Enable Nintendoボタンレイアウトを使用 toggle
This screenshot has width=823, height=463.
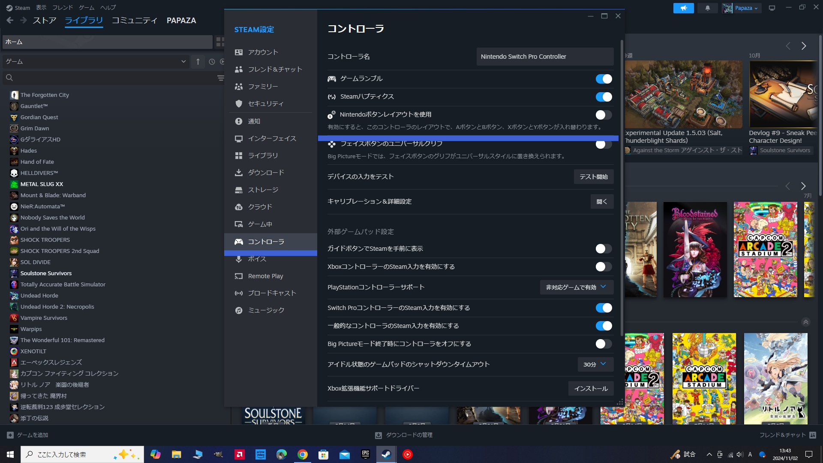point(604,115)
